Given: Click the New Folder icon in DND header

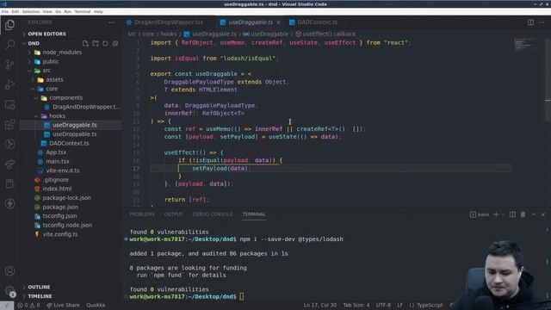Looking at the screenshot, I should pyautogui.click(x=96, y=43).
